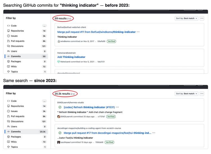Select Pull requests filter in top panel
Viewport: 211px width, 154px height.
point(26,41)
